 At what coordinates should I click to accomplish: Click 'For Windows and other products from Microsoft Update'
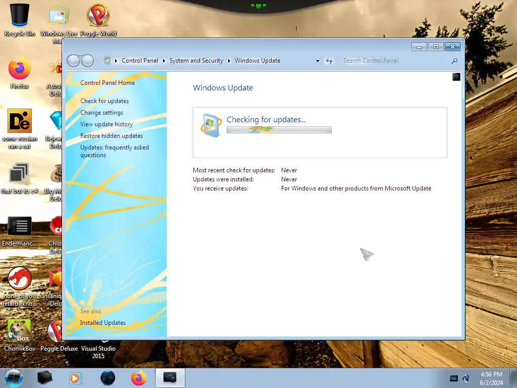[x=356, y=188]
